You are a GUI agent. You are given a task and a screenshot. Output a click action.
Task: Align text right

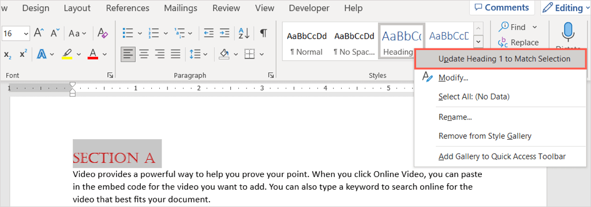click(x=160, y=54)
